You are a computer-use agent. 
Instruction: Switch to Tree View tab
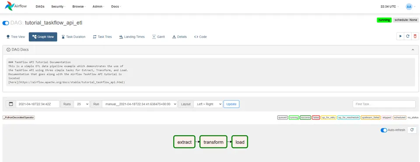16,37
